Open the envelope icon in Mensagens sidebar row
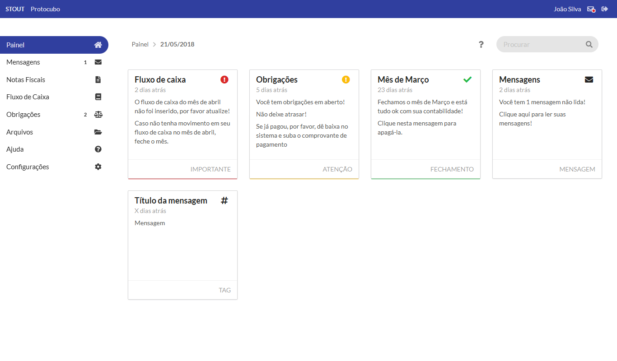617x361 pixels. click(x=98, y=62)
